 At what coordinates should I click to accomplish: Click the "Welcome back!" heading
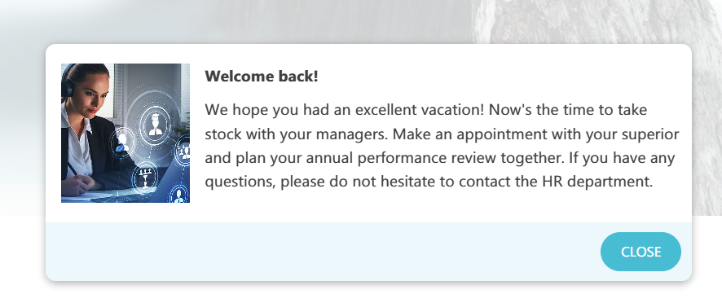[262, 76]
